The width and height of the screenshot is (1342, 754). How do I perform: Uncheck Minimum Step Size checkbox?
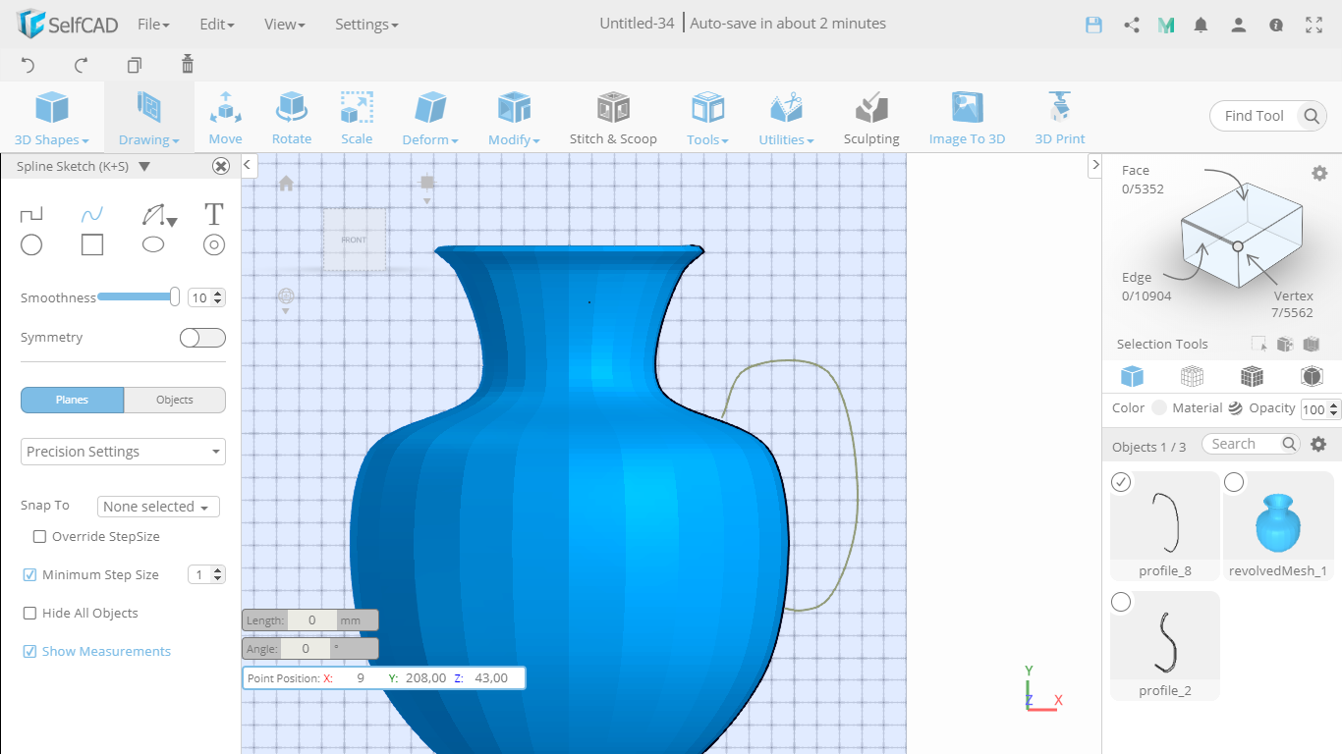point(29,575)
